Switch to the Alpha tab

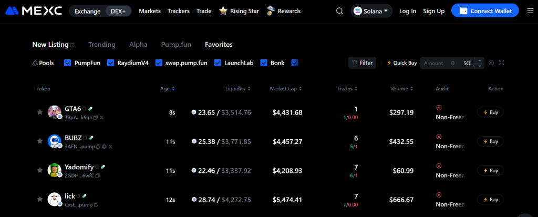click(x=138, y=45)
